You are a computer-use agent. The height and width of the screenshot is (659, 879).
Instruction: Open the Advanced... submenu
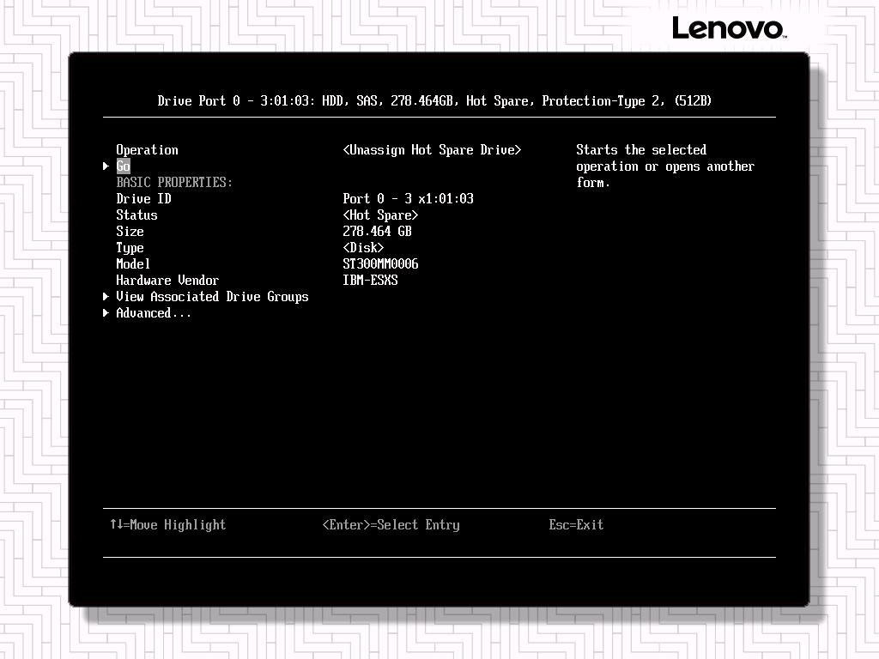click(154, 313)
